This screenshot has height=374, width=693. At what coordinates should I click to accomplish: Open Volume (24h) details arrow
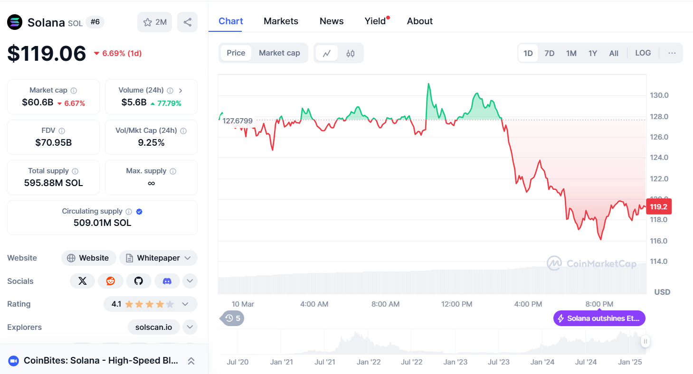(180, 90)
